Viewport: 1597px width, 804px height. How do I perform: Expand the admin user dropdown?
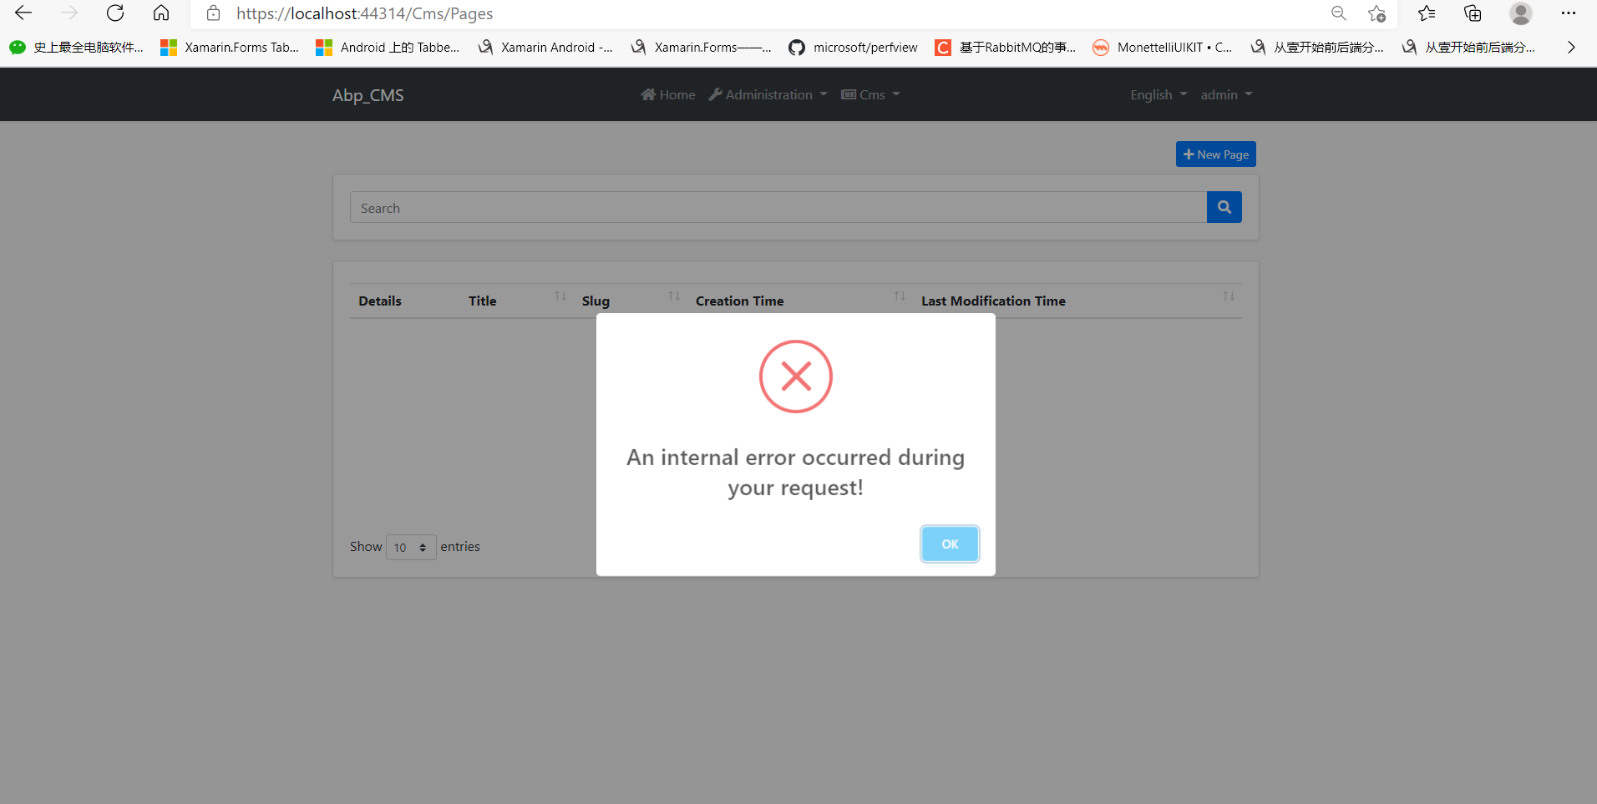(x=1224, y=94)
